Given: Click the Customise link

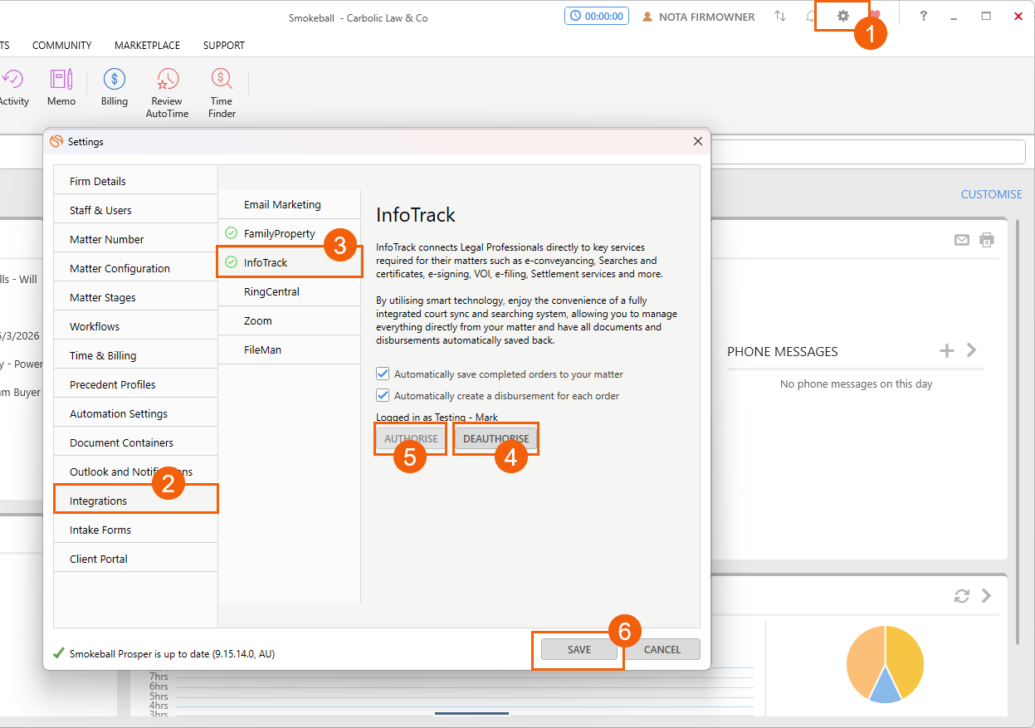Looking at the screenshot, I should [991, 194].
